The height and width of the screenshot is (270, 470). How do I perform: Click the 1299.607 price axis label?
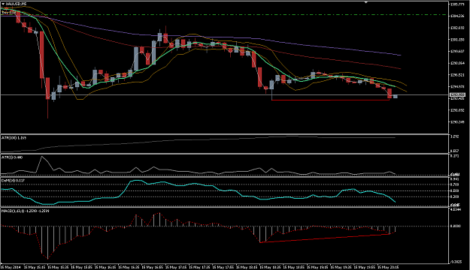click(456, 51)
